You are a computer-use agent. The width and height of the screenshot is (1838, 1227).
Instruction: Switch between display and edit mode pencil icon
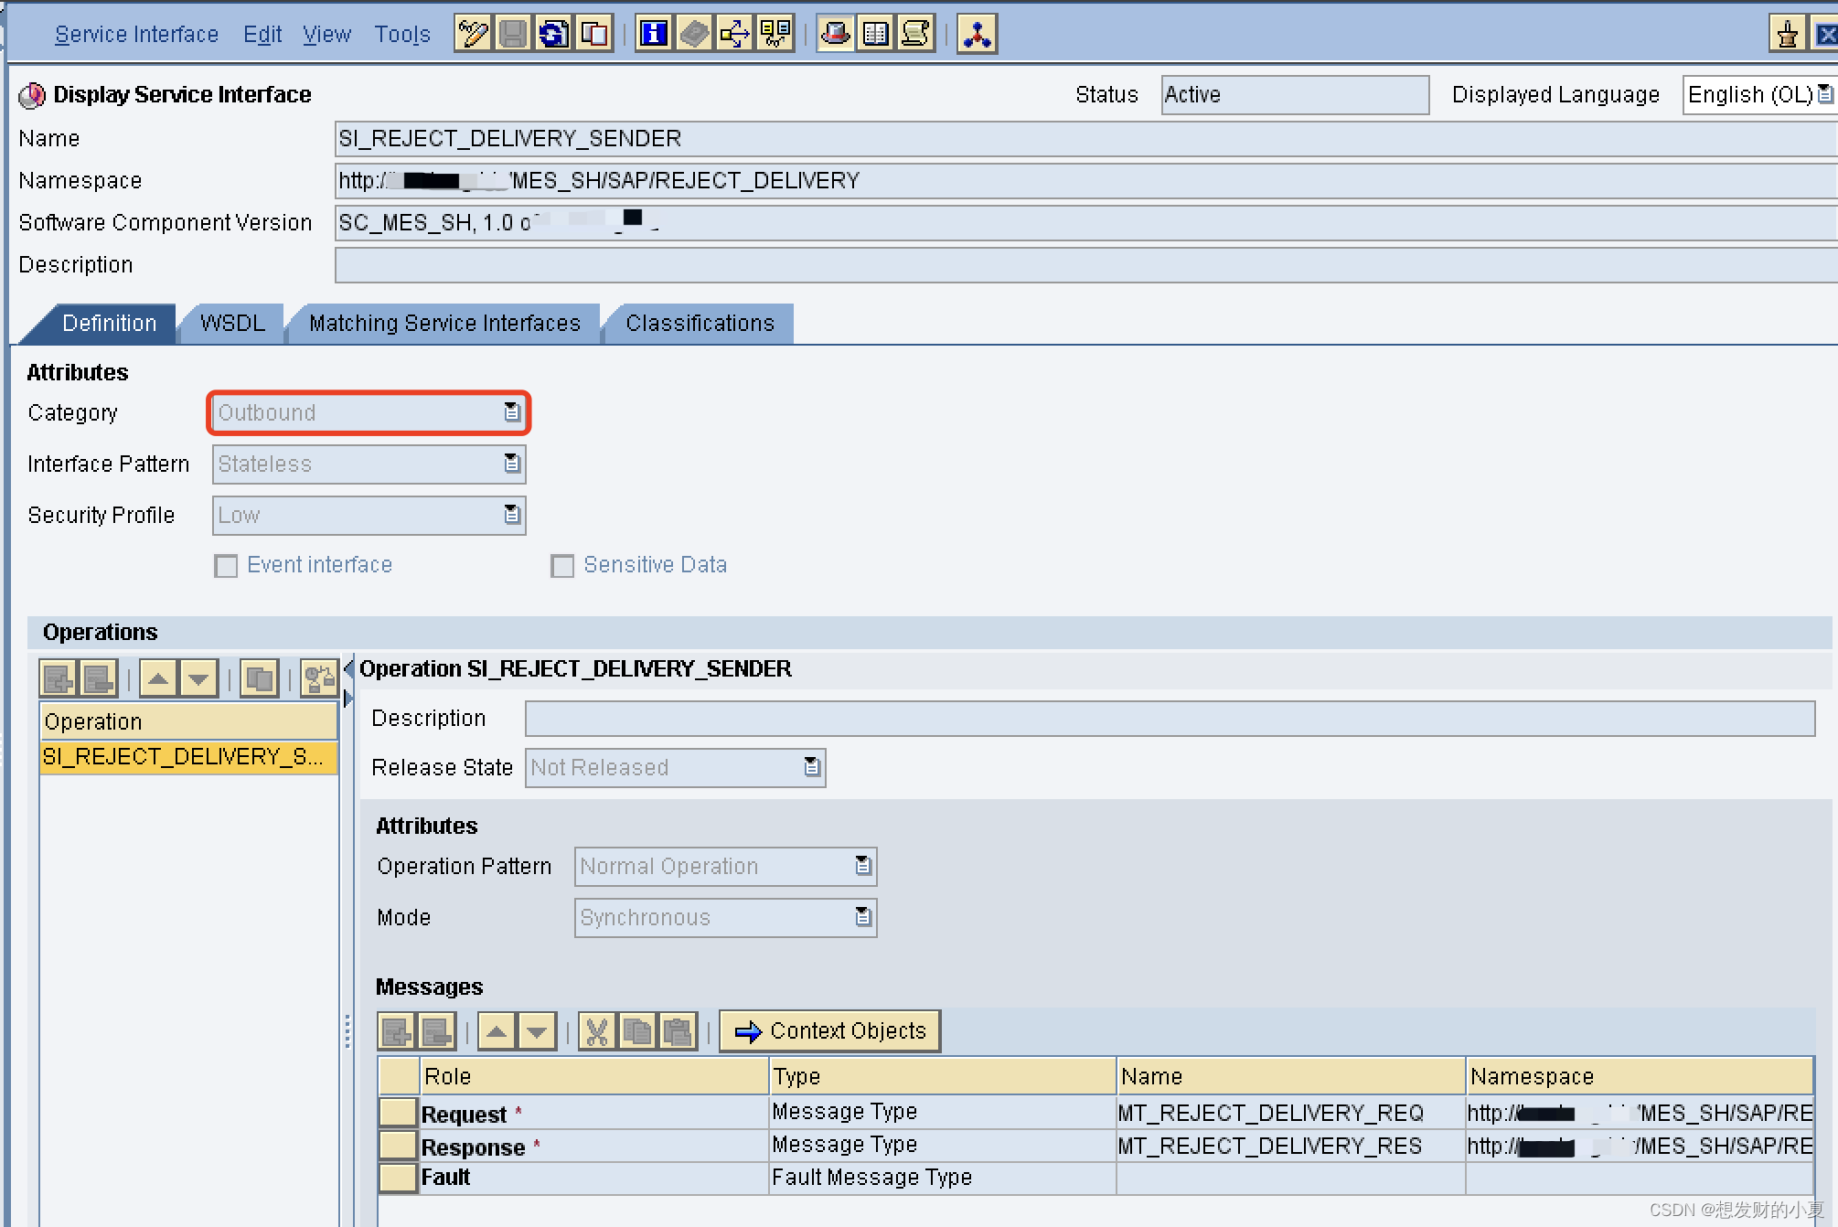[473, 35]
